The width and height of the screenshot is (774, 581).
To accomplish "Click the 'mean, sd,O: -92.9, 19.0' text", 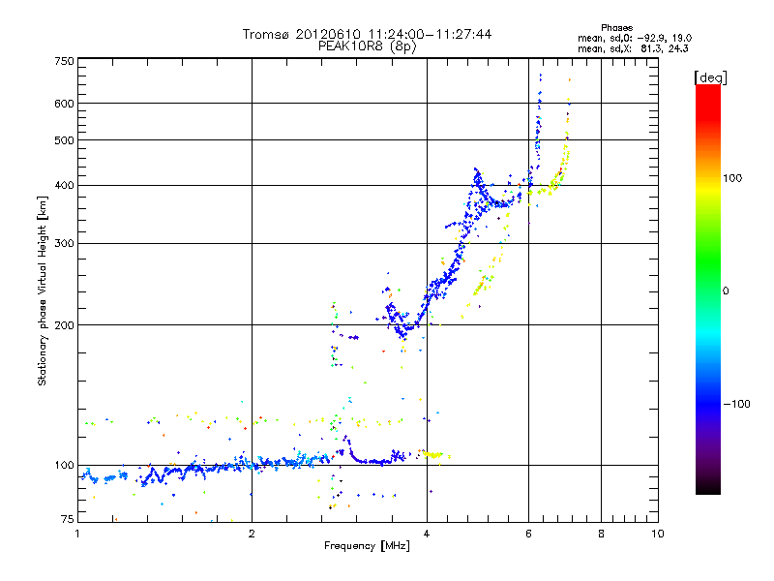I will point(635,38).
